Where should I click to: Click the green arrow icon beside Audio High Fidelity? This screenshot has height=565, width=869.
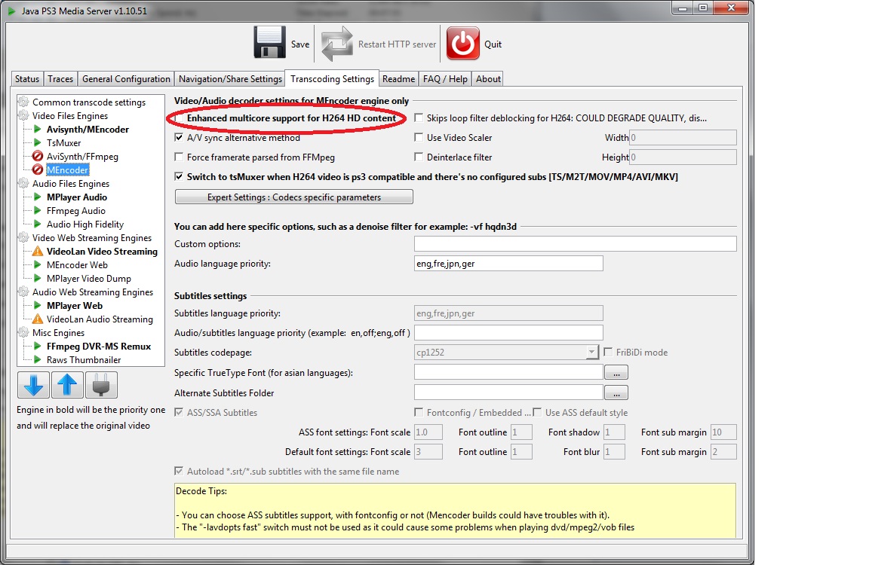tap(38, 224)
